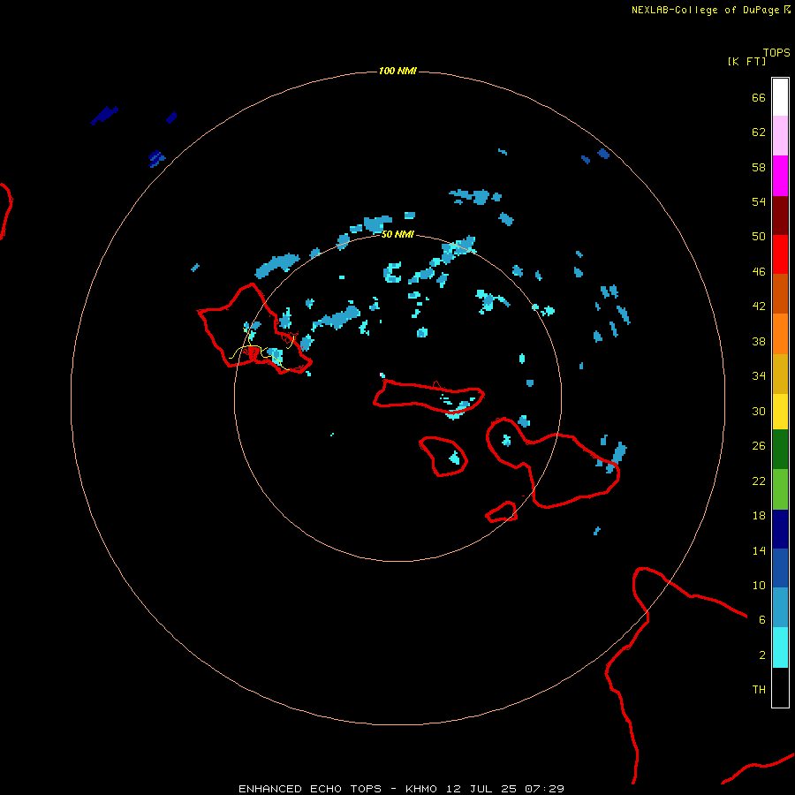Click the dark red 54 kft swatch

[780, 216]
